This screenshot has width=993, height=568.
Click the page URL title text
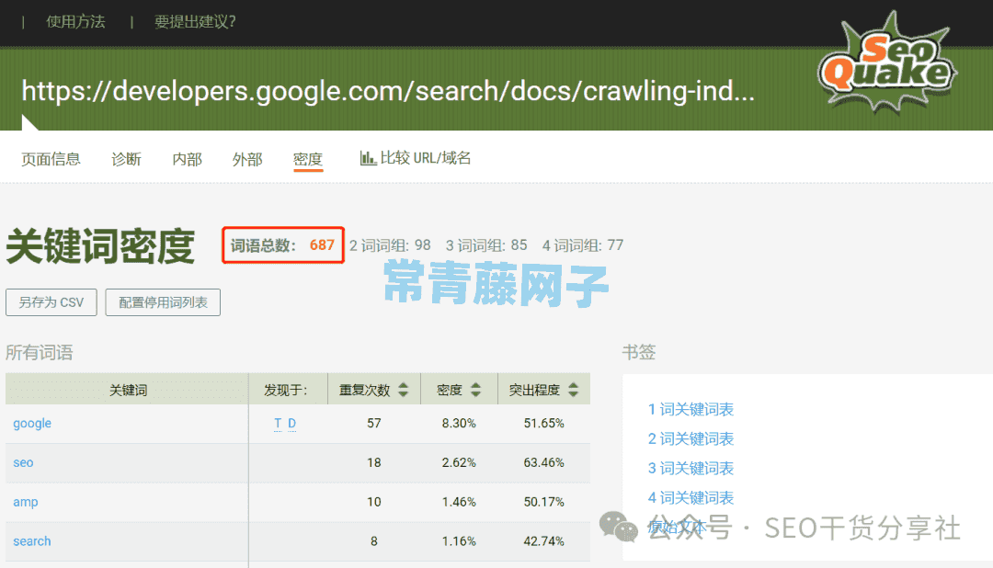point(388,91)
